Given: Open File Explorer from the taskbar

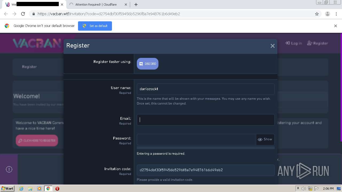Looking at the screenshot, I should (x=30, y=189).
